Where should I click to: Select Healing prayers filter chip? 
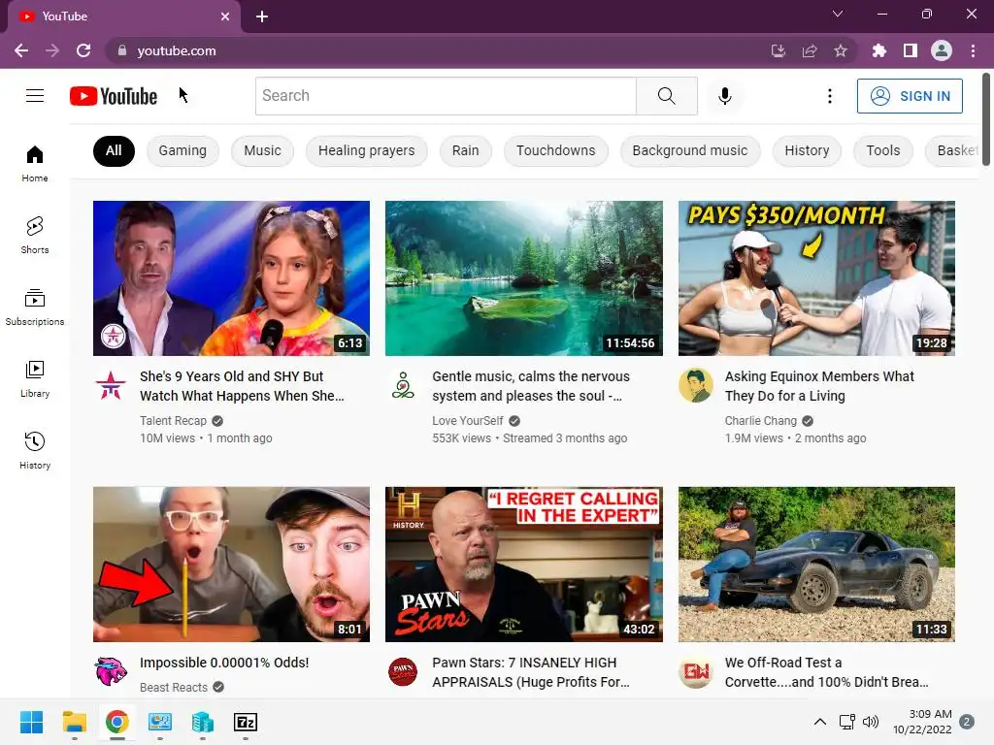coord(366,150)
